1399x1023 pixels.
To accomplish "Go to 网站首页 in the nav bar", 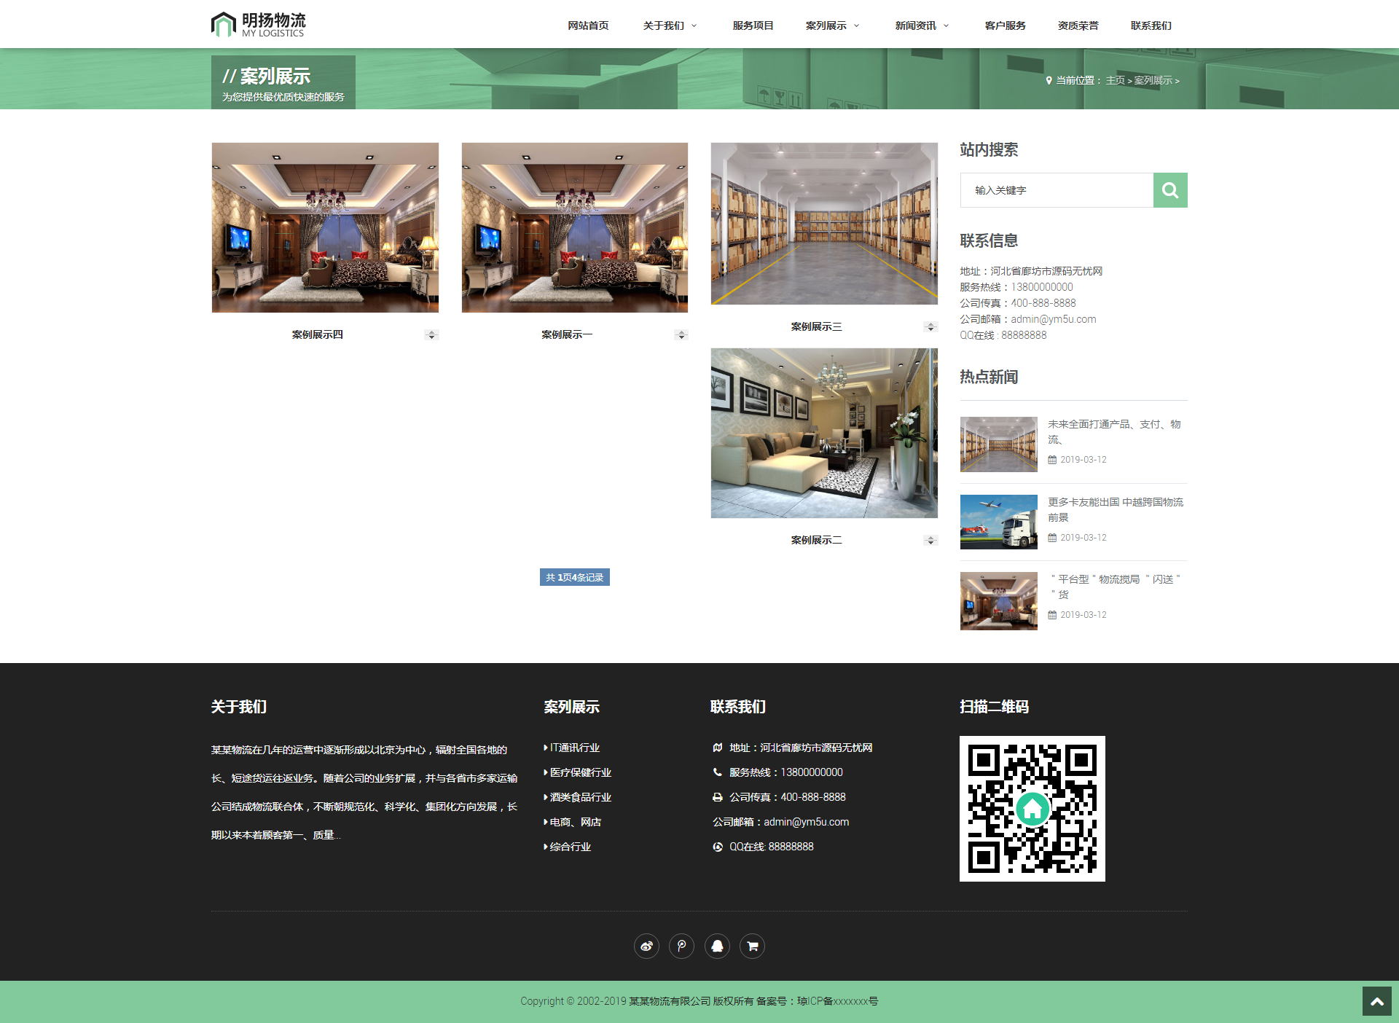I will point(588,26).
